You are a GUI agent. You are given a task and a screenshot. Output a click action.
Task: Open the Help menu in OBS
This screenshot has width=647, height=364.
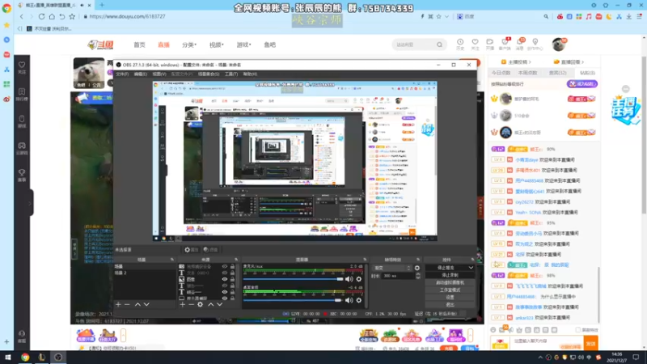[x=250, y=74]
